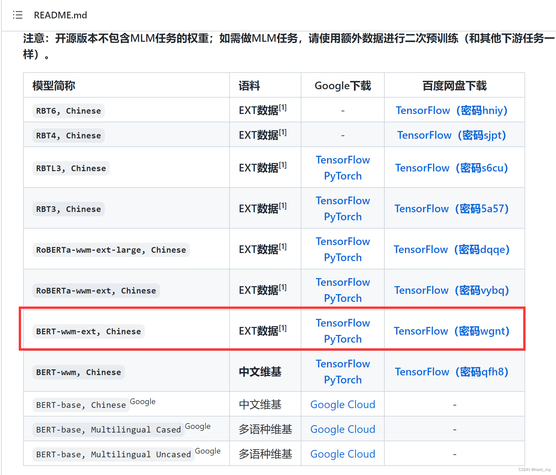Open Baidu TensorFlow link with password wgnt
This screenshot has height=475, width=556.
(451, 331)
